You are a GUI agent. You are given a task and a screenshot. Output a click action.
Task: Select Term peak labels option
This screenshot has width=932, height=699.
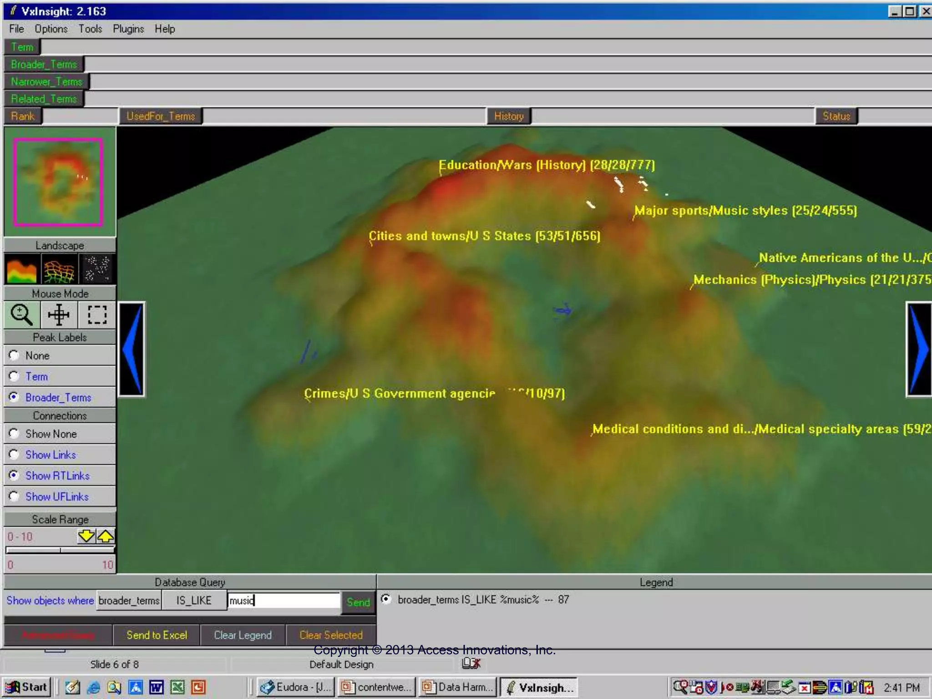pyautogui.click(x=14, y=376)
